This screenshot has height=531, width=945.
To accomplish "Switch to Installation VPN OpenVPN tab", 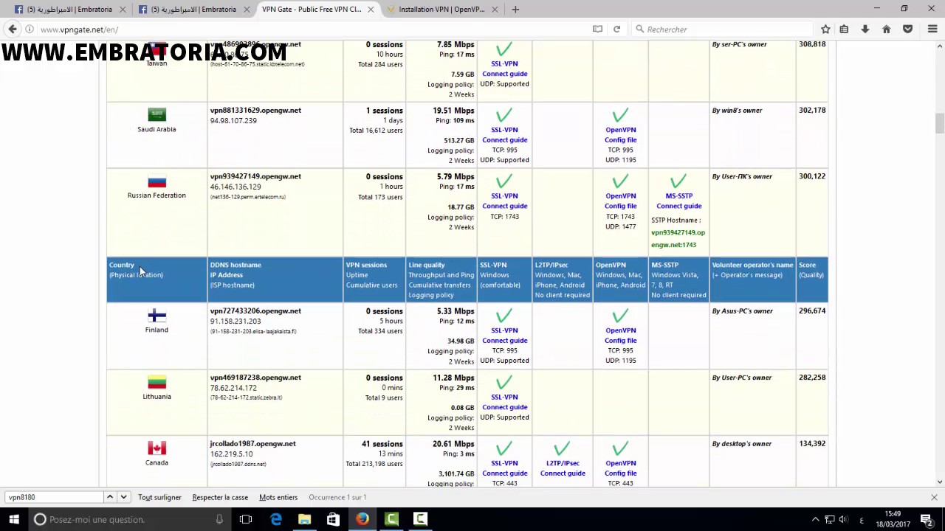I will tap(441, 10).
